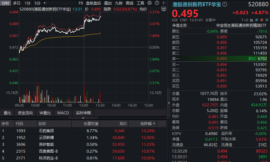Open the 画线 drawing tools button
Screen dimensions: 270x162
point(130,3)
